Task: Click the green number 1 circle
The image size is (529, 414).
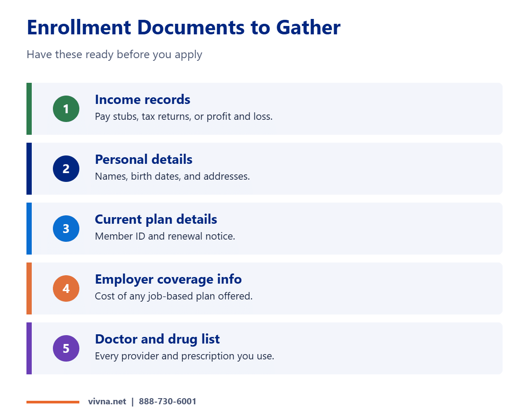Action: pos(66,109)
